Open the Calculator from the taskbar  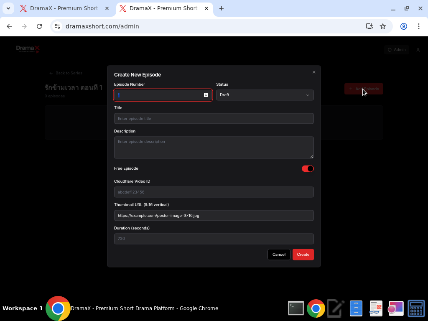click(416, 308)
